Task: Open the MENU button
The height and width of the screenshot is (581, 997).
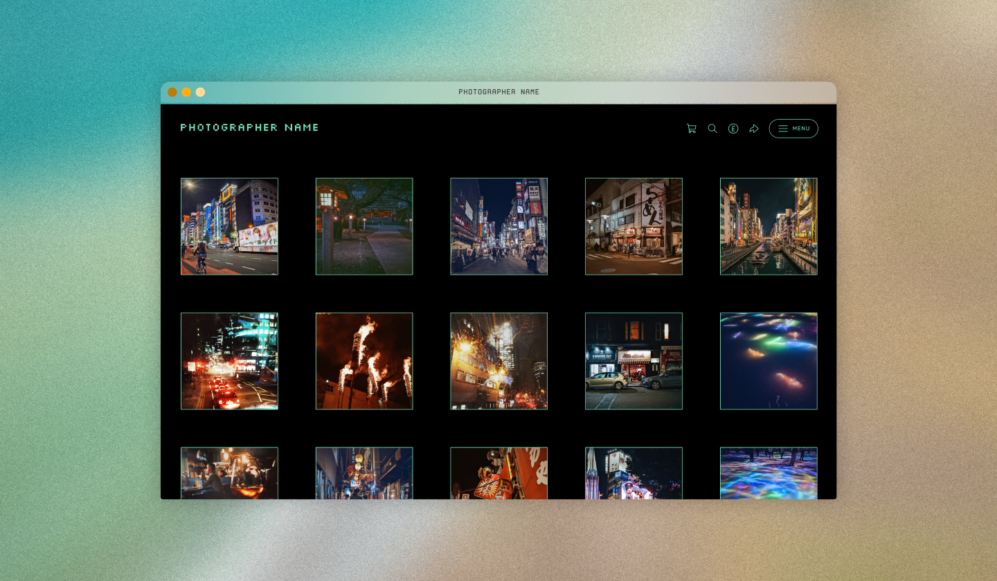Action: pos(793,128)
